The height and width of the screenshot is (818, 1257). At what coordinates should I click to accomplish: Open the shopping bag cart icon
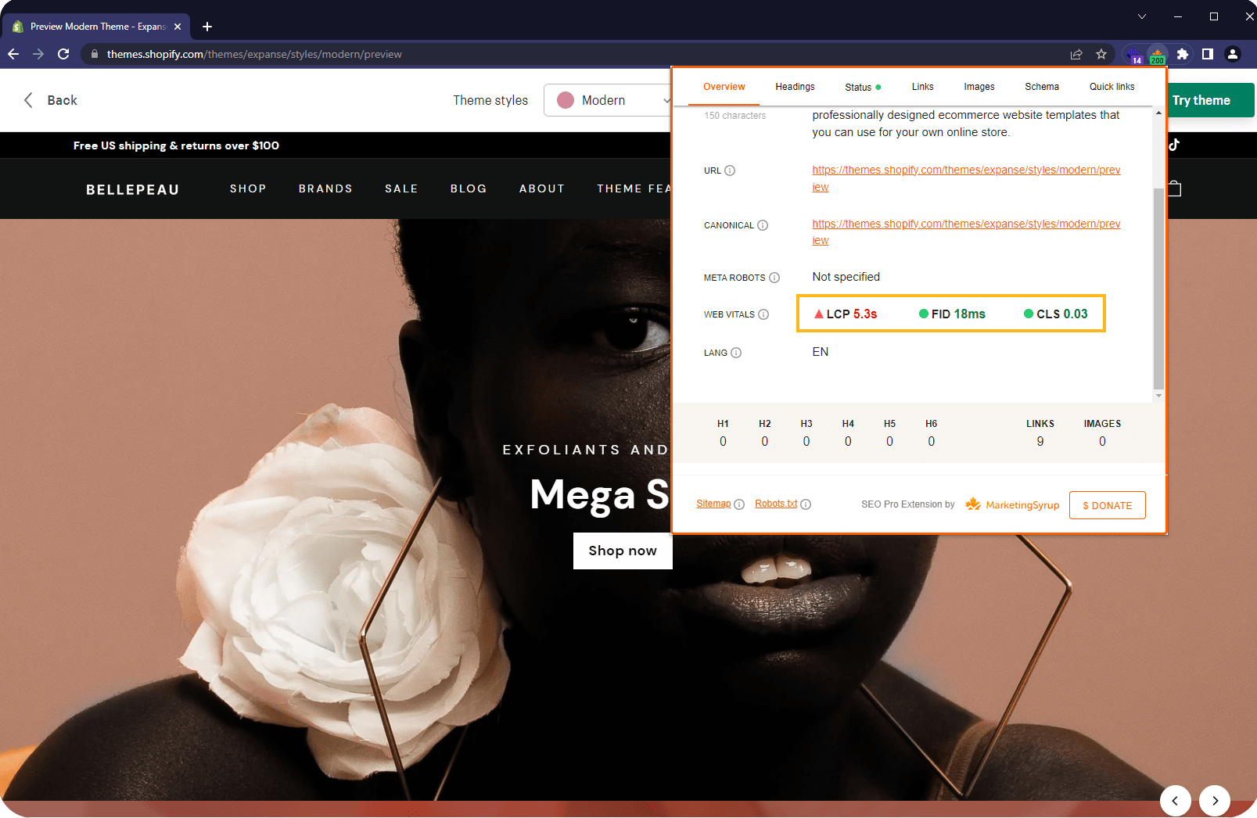(x=1175, y=188)
